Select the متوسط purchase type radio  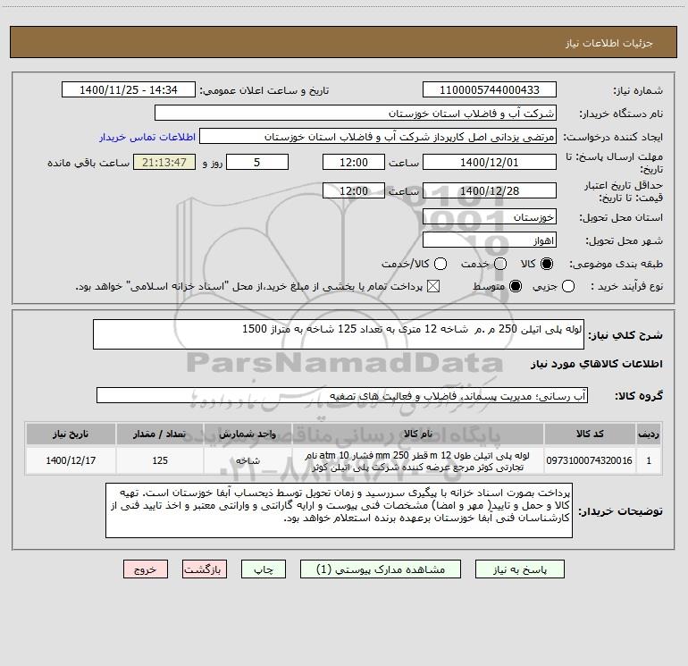516,286
